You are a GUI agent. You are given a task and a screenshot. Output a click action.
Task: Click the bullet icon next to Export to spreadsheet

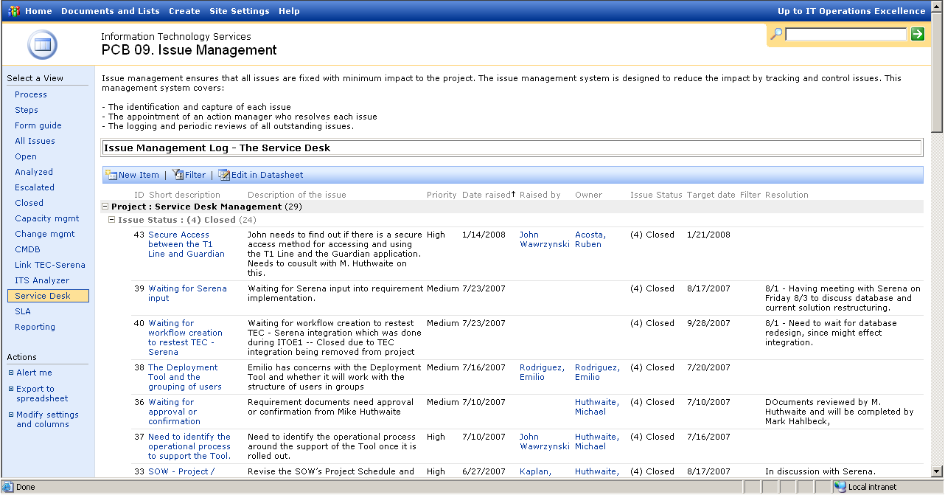coord(11,389)
